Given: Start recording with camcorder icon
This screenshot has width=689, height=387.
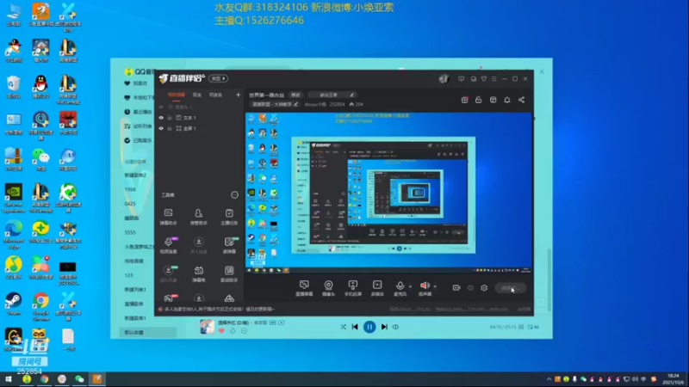Looking at the screenshot, I should (456, 288).
